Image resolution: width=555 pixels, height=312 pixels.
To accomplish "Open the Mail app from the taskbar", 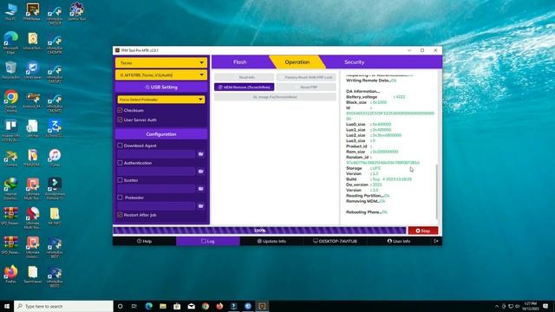I will [191, 306].
